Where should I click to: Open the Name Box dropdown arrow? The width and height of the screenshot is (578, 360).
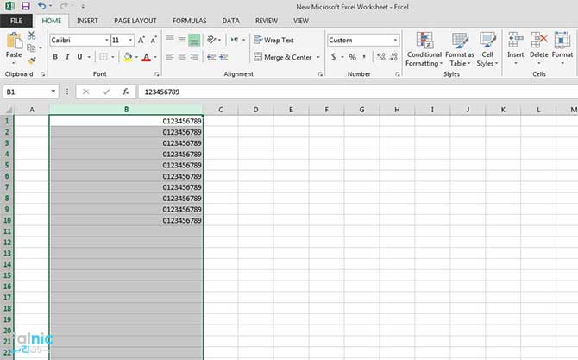(53, 92)
